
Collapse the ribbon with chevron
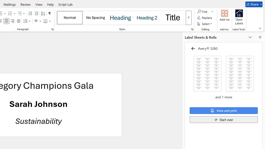(x=260, y=28)
